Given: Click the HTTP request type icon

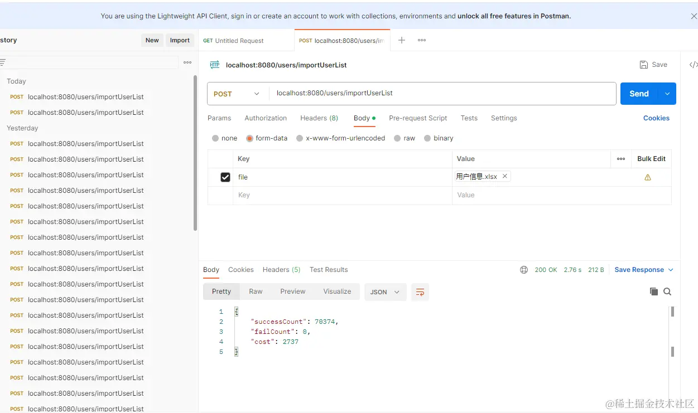Looking at the screenshot, I should (x=215, y=65).
